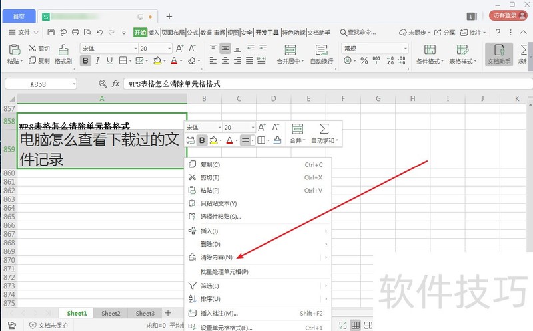Image resolution: width=533 pixels, height=331 pixels.
Task: Click the fx insert function icon
Action: [x=115, y=84]
